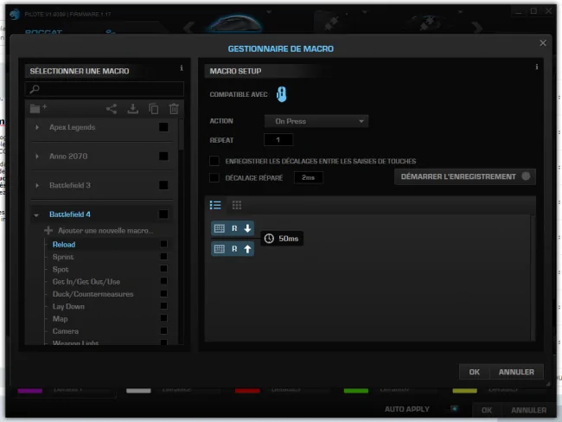
Task: Click the import/download macro icon
Action: click(x=133, y=109)
